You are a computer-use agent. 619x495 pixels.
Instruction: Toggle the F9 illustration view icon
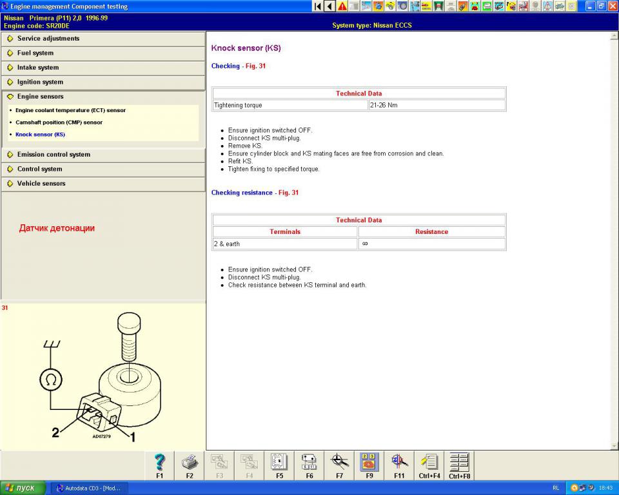[369, 466]
